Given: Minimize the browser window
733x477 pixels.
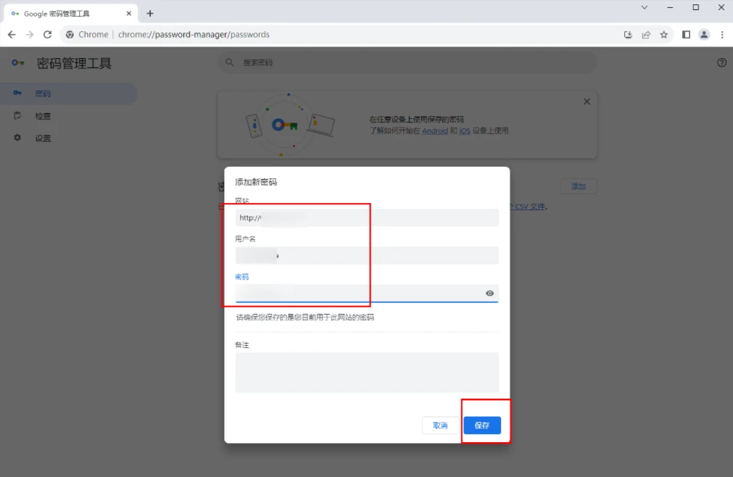Looking at the screenshot, I should pyautogui.click(x=670, y=7).
